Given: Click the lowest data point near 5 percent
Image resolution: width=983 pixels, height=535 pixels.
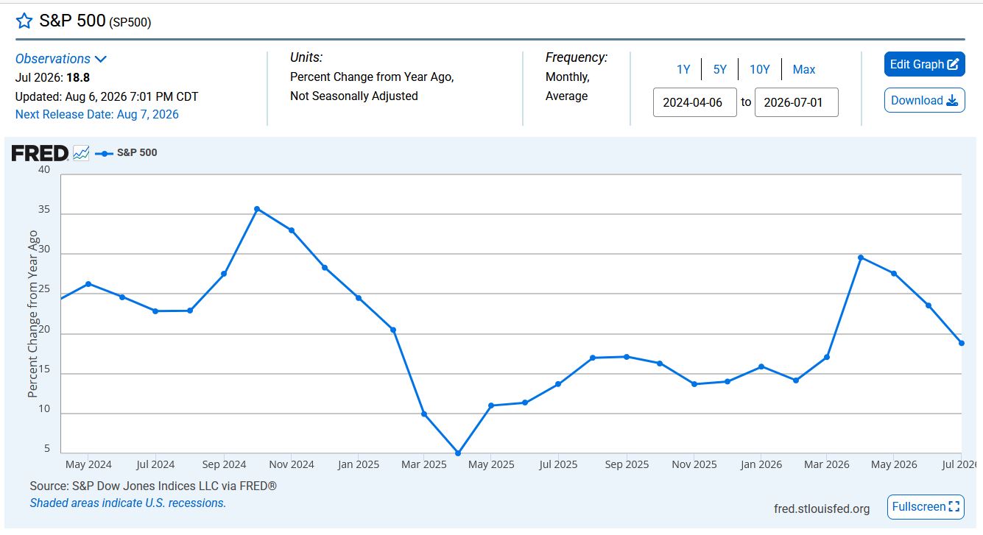Looking at the screenshot, I should (x=458, y=453).
